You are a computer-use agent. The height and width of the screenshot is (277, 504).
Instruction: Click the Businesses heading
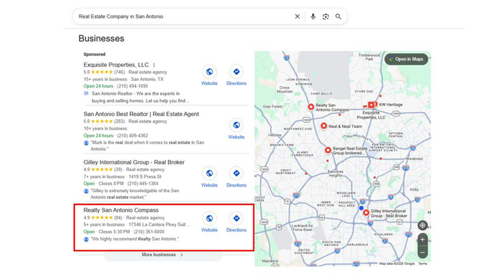(x=101, y=39)
